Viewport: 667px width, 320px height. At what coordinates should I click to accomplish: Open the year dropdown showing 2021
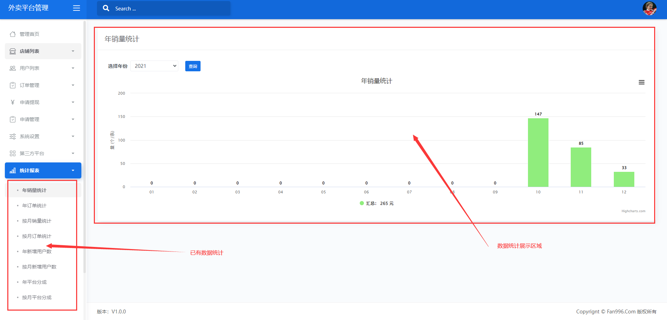coord(154,66)
